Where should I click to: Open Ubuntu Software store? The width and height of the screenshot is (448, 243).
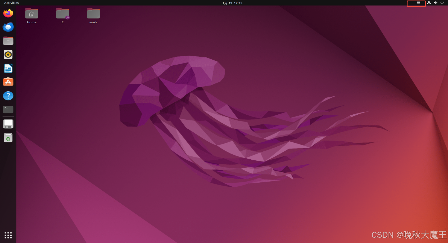[8, 82]
